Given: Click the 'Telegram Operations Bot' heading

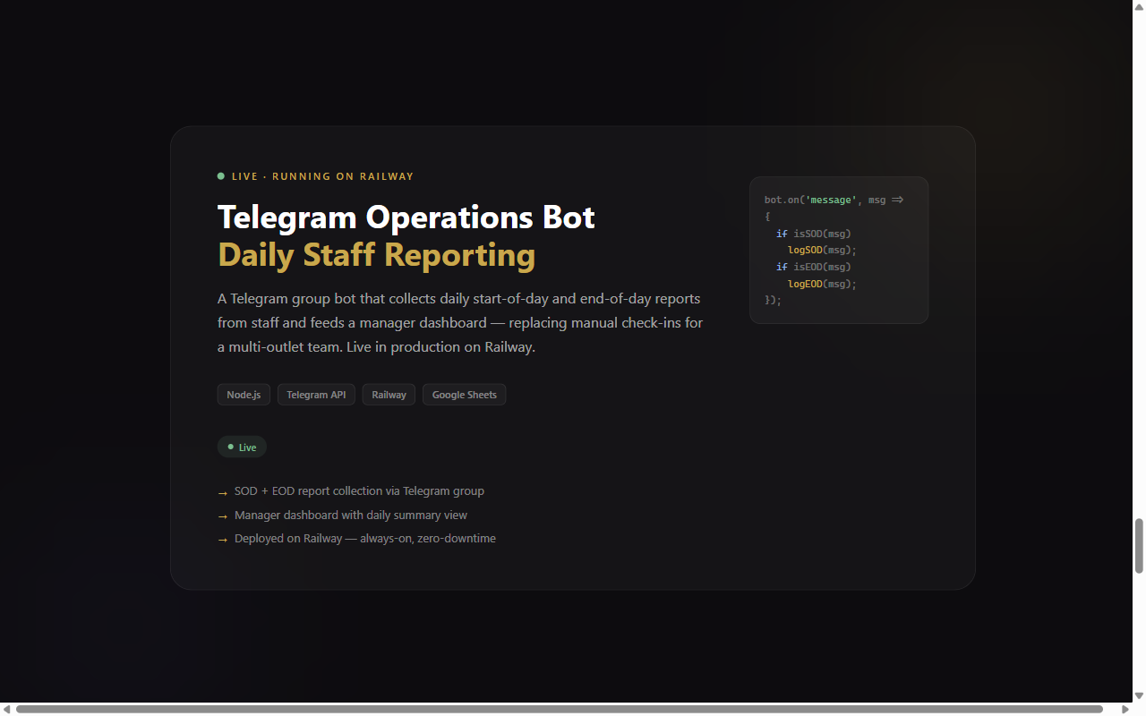Looking at the screenshot, I should tap(406, 217).
